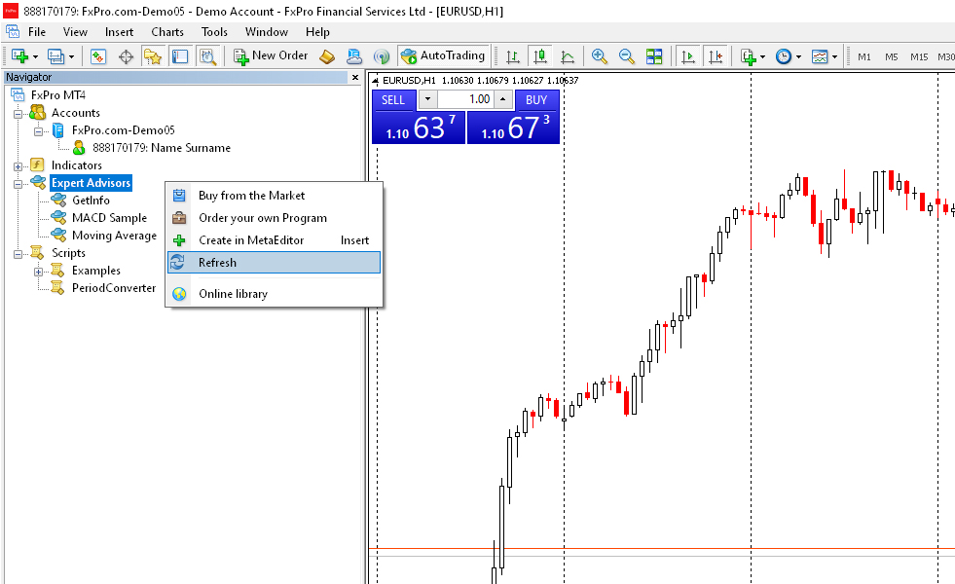Increase lot volume with up arrow

[x=502, y=99]
